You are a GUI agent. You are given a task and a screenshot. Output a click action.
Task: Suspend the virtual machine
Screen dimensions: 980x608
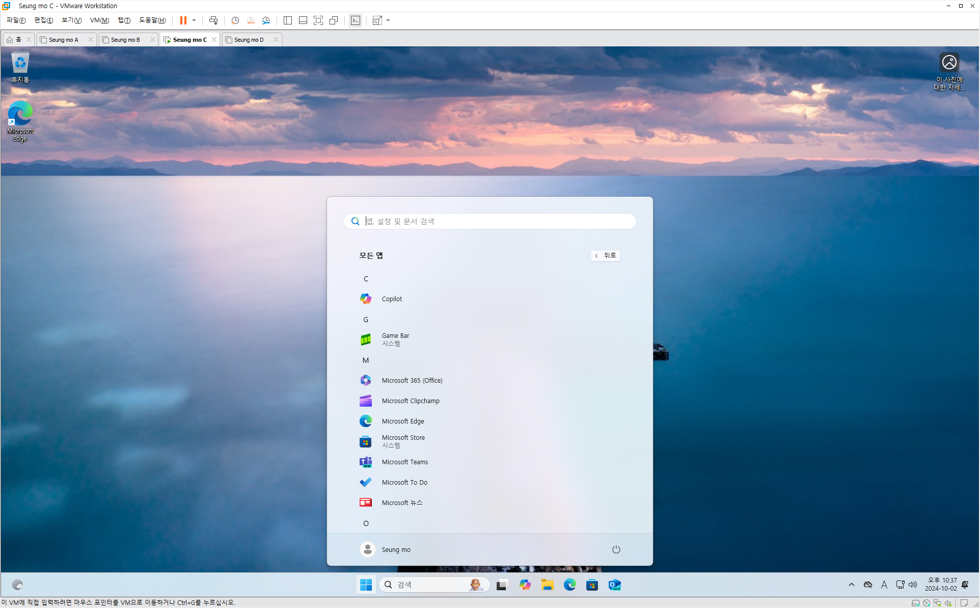[182, 20]
